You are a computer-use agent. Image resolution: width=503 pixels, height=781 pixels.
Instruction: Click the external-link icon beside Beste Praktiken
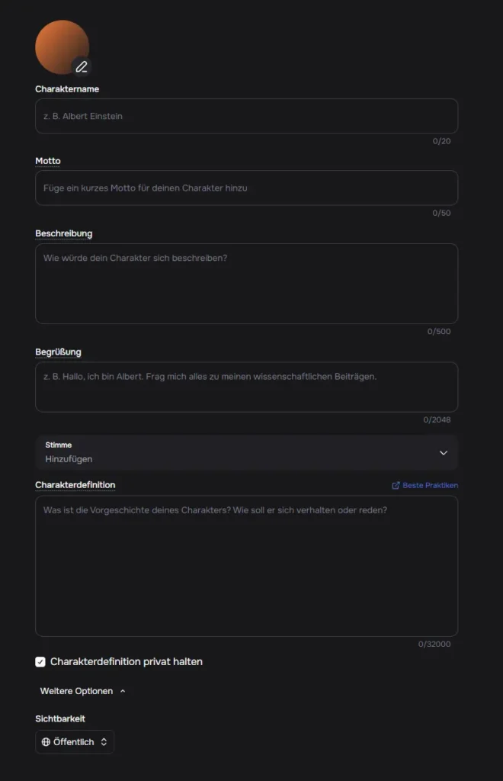pyautogui.click(x=396, y=485)
